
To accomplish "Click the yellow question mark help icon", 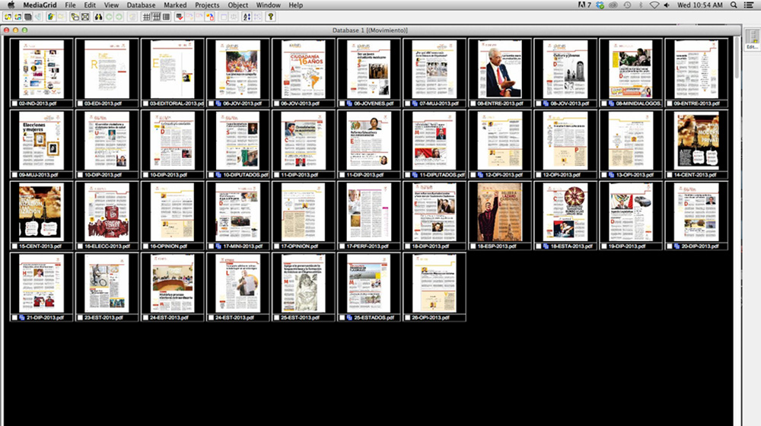I will point(269,17).
